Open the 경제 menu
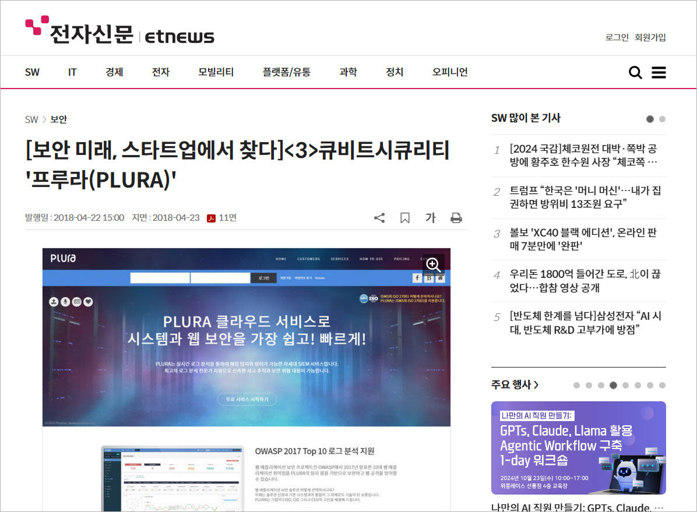Viewport: 697px width, 512px height. point(114,72)
